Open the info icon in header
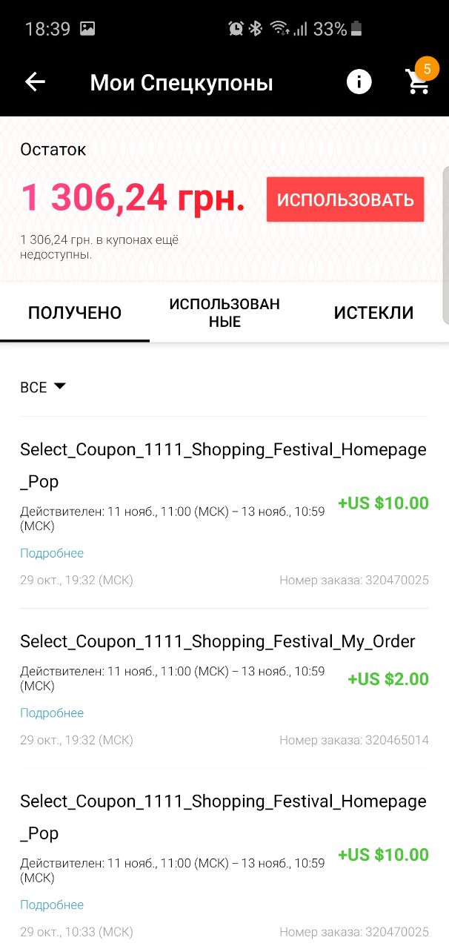This screenshot has height=949, width=449. point(359,82)
